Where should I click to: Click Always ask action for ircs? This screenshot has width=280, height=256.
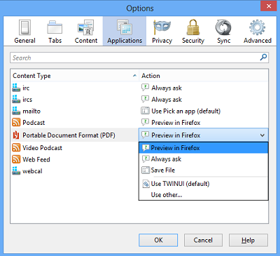167,100
